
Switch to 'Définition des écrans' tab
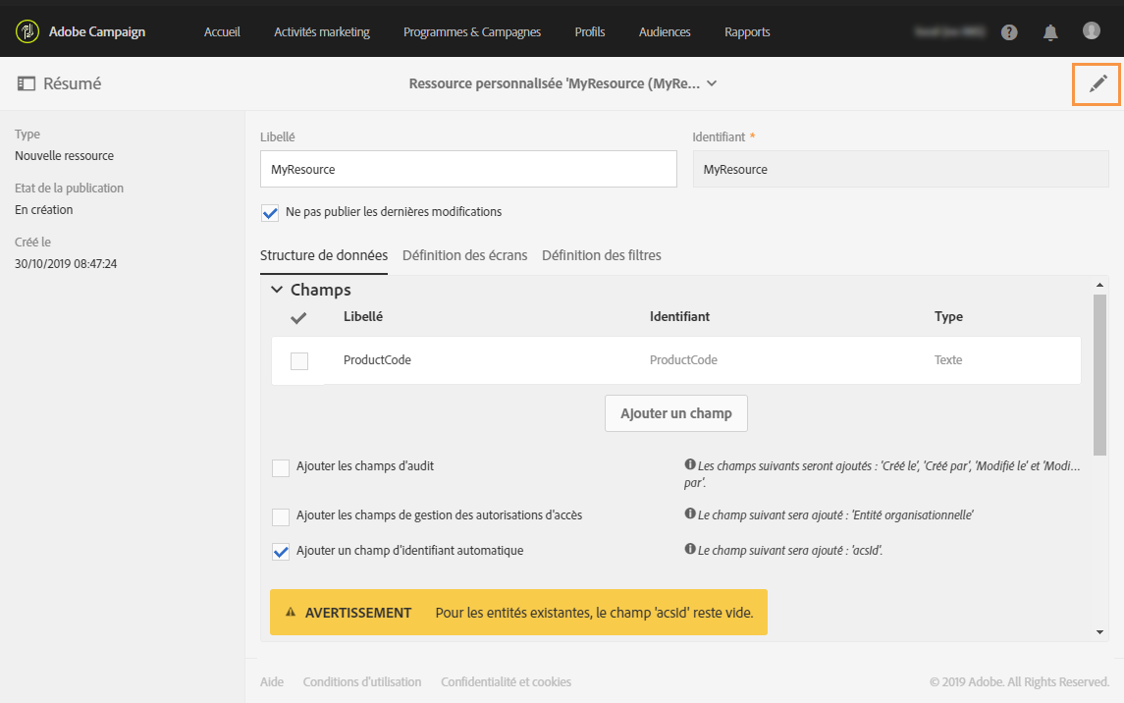click(x=464, y=255)
